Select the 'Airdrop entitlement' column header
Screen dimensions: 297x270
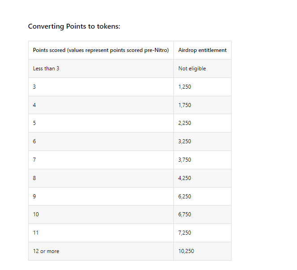202,50
